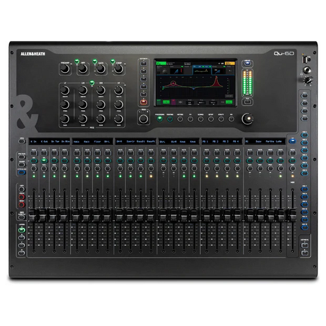Click the HM gain knob in PEQ
The height and width of the screenshot is (326, 326).
(x=101, y=119)
